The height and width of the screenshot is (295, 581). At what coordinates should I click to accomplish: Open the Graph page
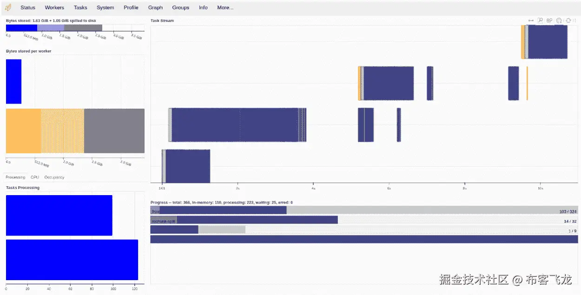(x=155, y=7)
